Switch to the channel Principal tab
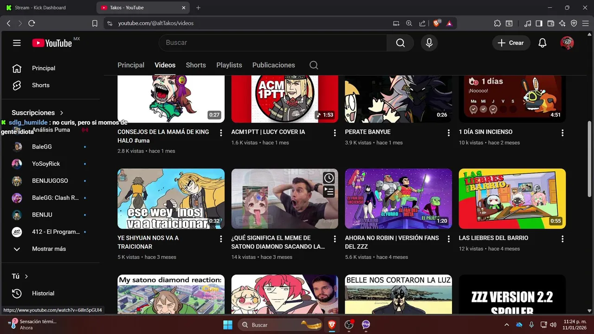Screen dimensions: 594x334 tap(131, 65)
